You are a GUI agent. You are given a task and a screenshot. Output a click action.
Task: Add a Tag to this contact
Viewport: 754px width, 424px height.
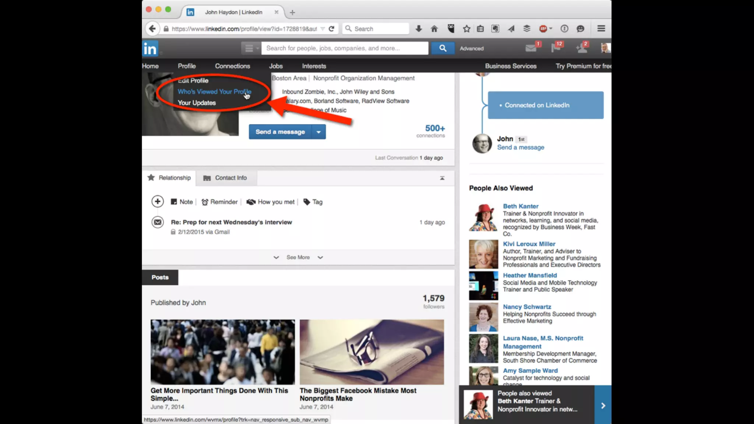coord(313,202)
